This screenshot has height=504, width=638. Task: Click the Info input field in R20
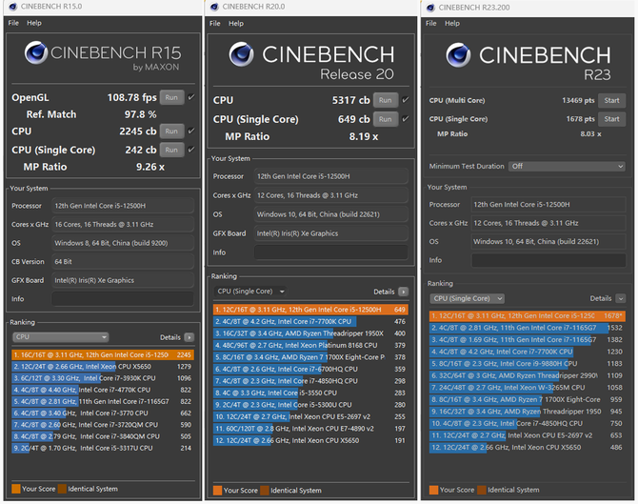pos(332,252)
